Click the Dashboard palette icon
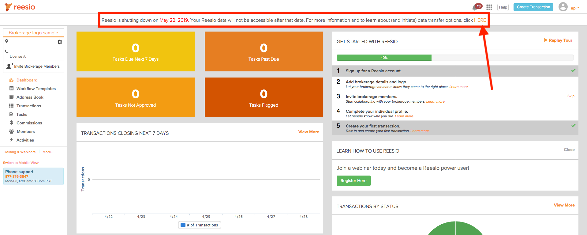This screenshot has width=587, height=235. point(11,80)
